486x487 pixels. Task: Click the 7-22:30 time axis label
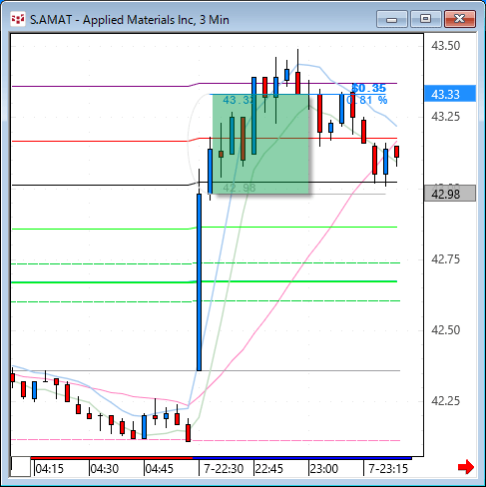tap(224, 469)
